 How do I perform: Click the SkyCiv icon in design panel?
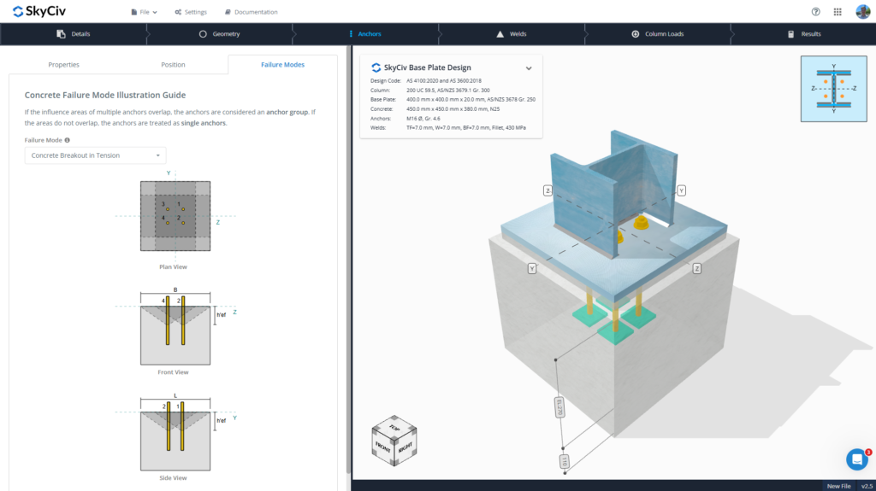coord(376,67)
